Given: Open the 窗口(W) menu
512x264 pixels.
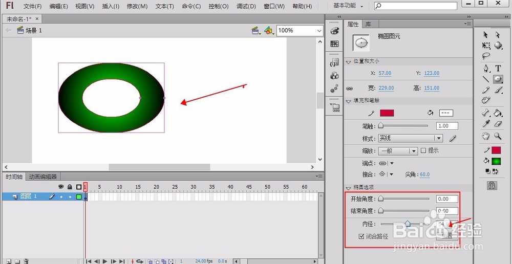Looking at the screenshot, I should [x=274, y=6].
